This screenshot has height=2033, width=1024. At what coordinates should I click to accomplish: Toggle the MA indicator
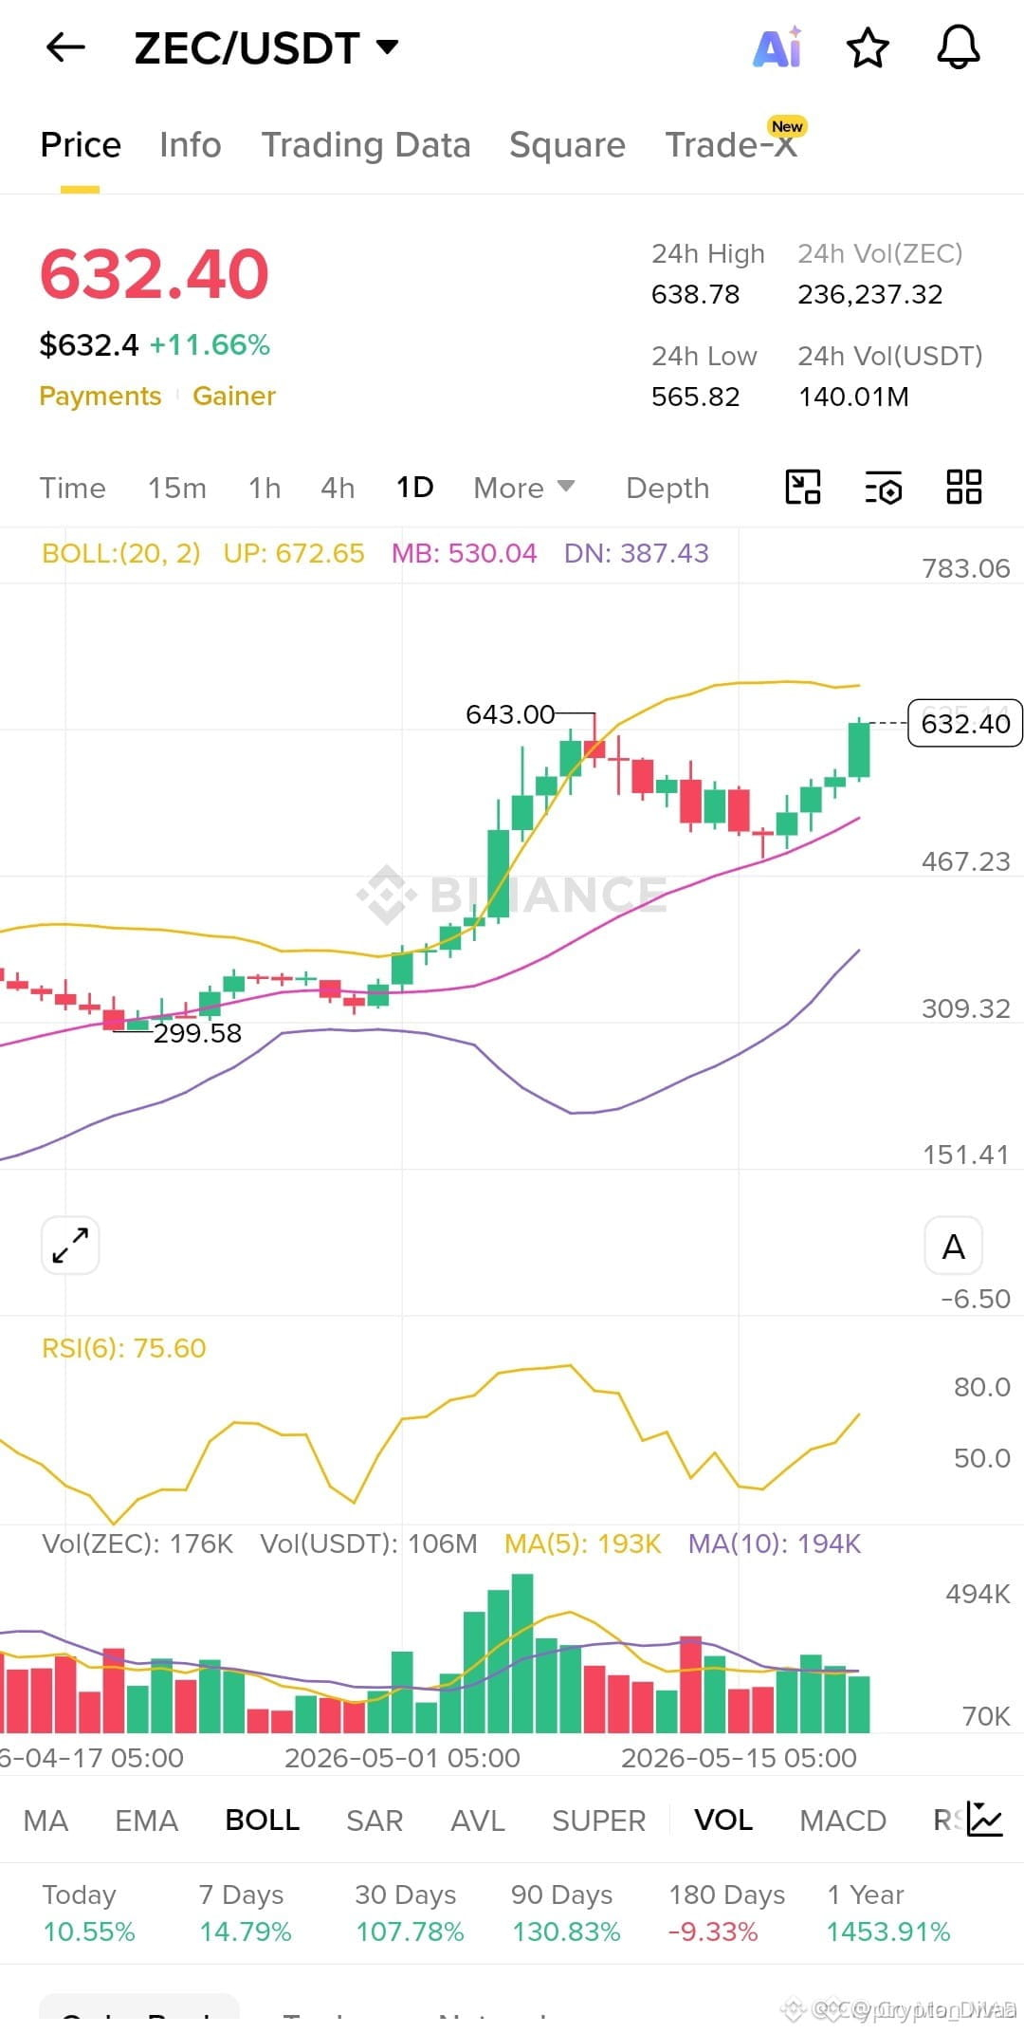[x=46, y=1820]
